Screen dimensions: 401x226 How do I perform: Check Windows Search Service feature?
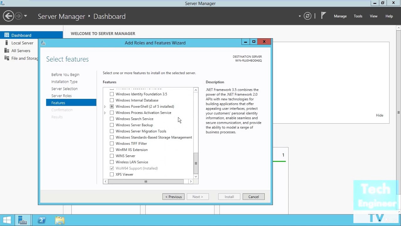tap(112, 119)
